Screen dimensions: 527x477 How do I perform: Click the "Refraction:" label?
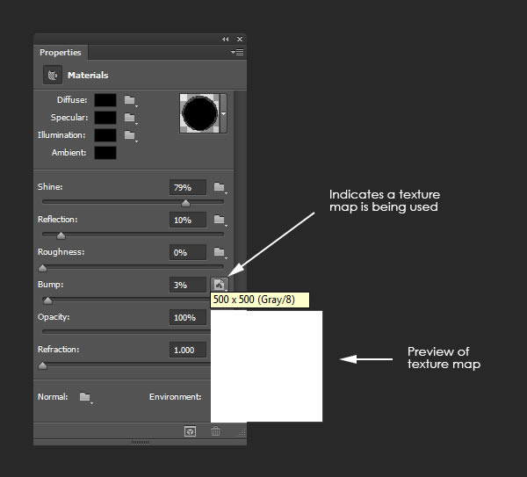tap(59, 350)
